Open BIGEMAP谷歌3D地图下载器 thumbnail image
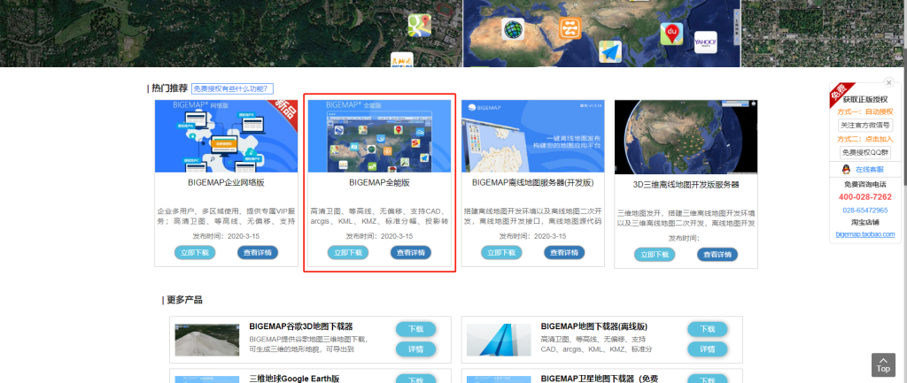The image size is (907, 383). point(207,340)
